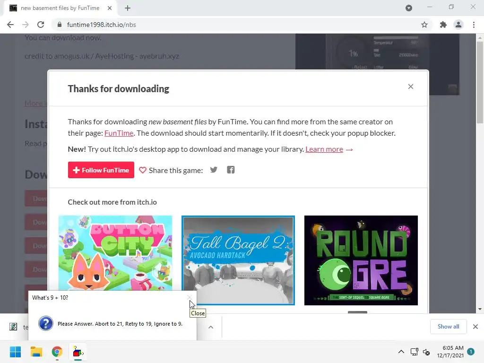Open the notification count badge
The width and height of the screenshot is (484, 363).
(x=471, y=351)
